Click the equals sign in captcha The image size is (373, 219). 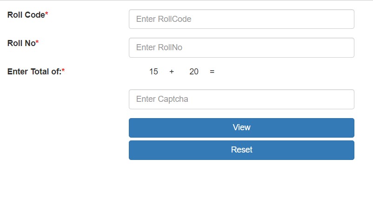coord(212,72)
